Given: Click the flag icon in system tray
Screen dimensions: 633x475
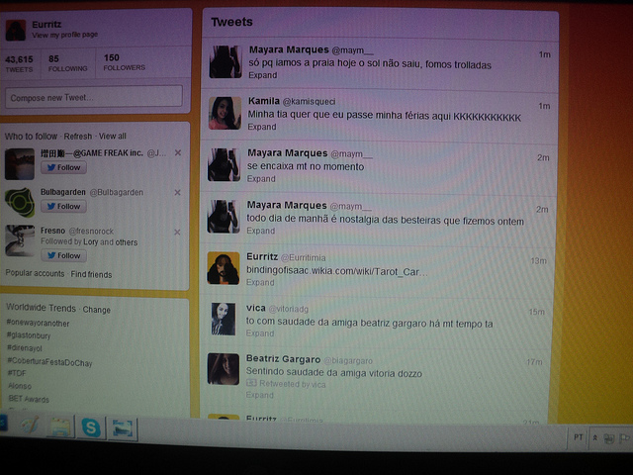Looking at the screenshot, I should 624,438.
